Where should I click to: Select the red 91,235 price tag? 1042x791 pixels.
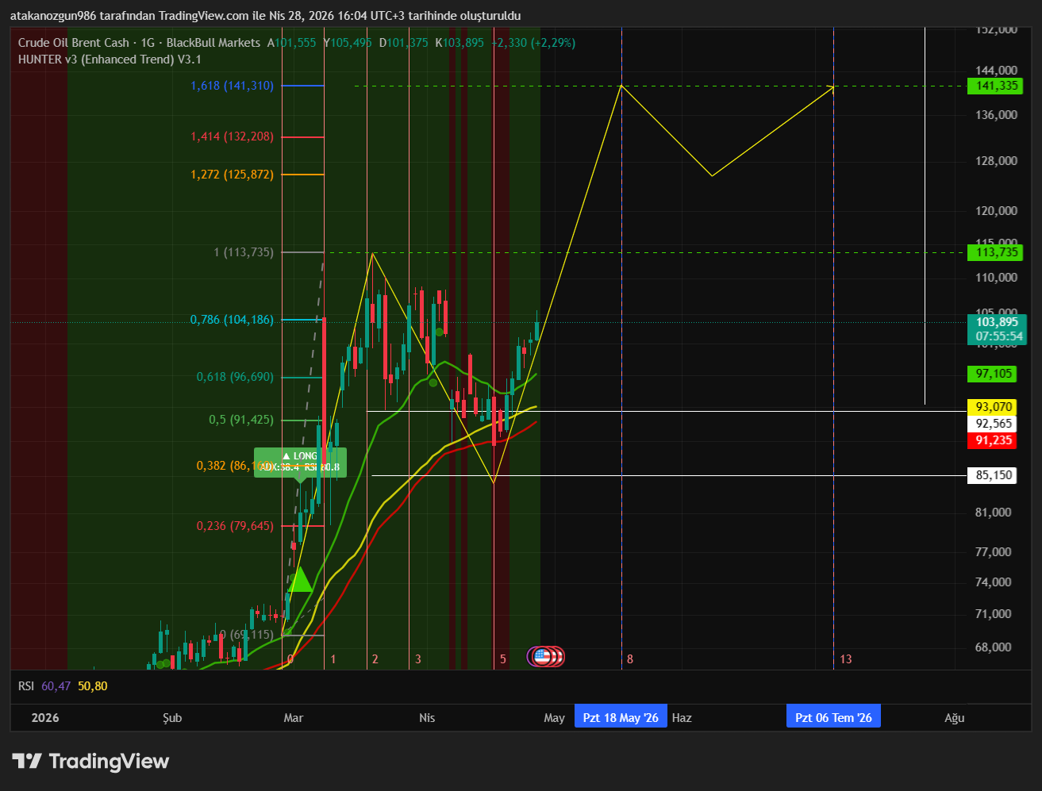994,440
